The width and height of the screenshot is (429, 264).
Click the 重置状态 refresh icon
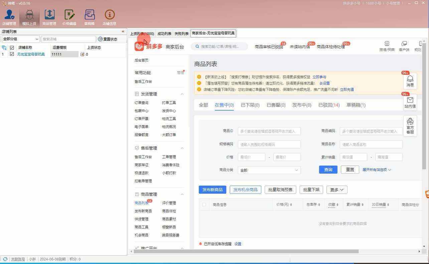point(100,39)
